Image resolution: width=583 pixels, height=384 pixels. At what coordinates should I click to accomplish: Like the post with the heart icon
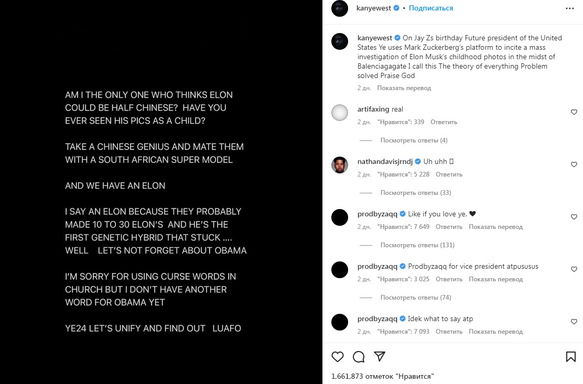pos(338,357)
